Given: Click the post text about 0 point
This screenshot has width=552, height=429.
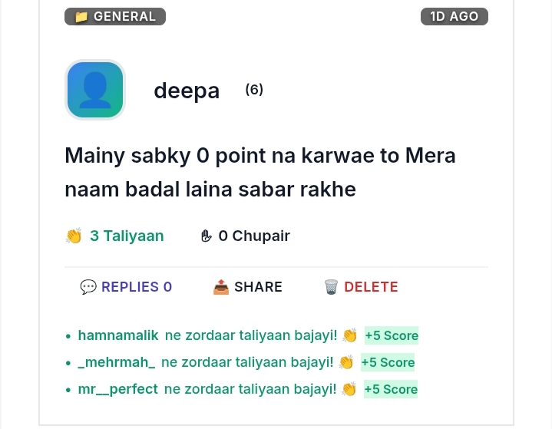Looking at the screenshot, I should pos(260,173).
